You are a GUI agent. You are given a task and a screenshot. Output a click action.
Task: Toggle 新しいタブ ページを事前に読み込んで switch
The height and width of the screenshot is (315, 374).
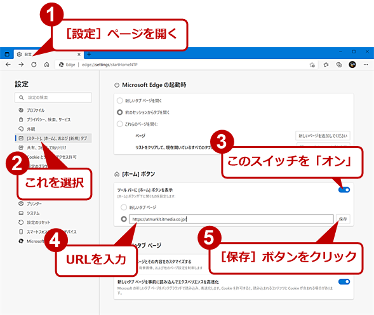point(344,282)
